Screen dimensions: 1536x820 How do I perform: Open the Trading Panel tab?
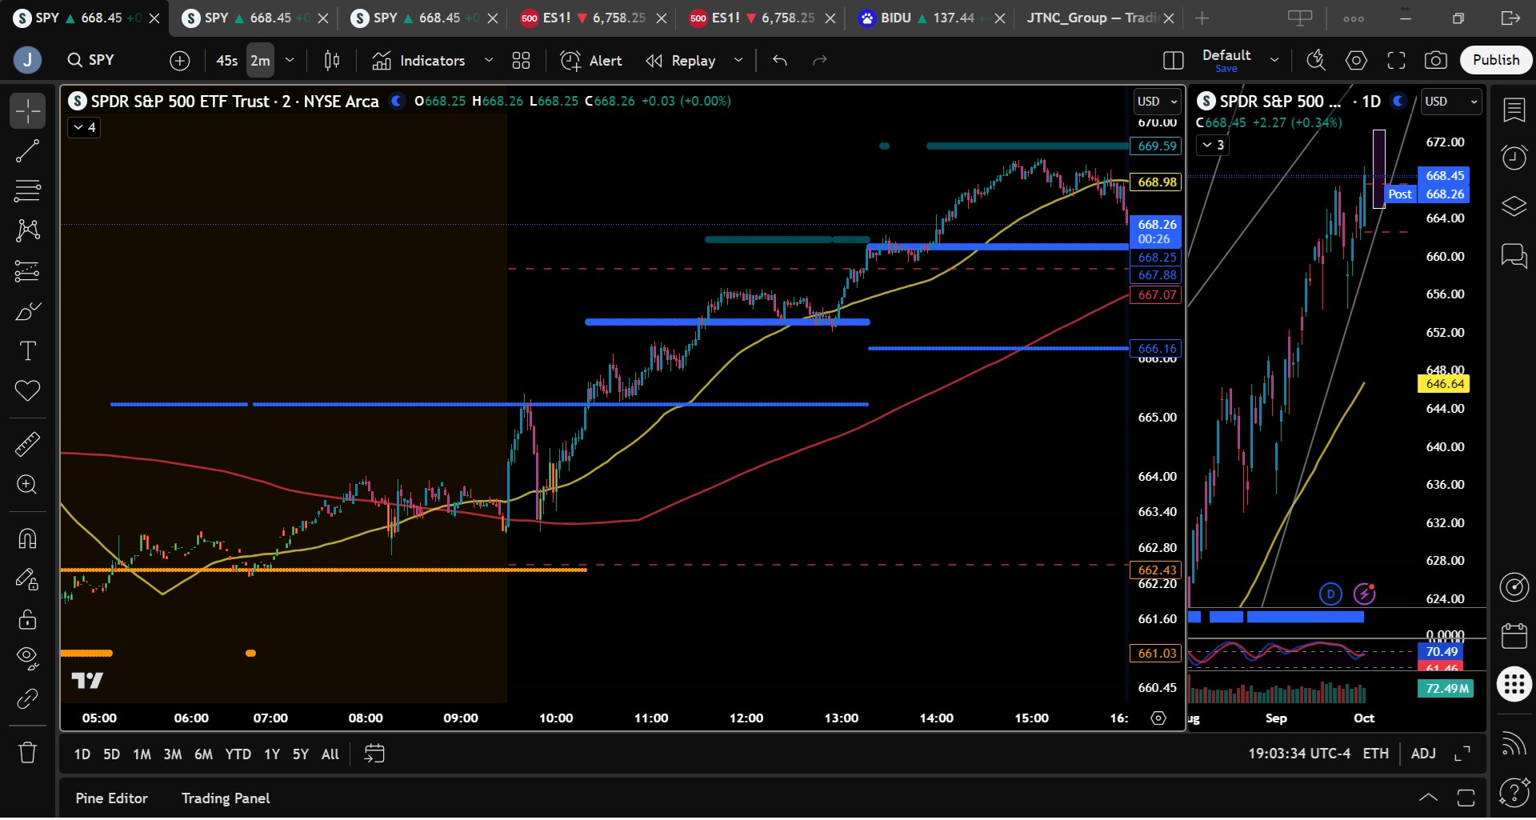coord(226,798)
